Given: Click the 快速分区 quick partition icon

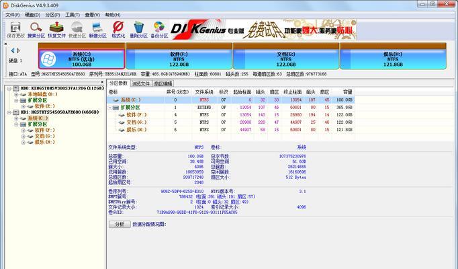Looking at the screenshot, I should [x=77, y=30].
